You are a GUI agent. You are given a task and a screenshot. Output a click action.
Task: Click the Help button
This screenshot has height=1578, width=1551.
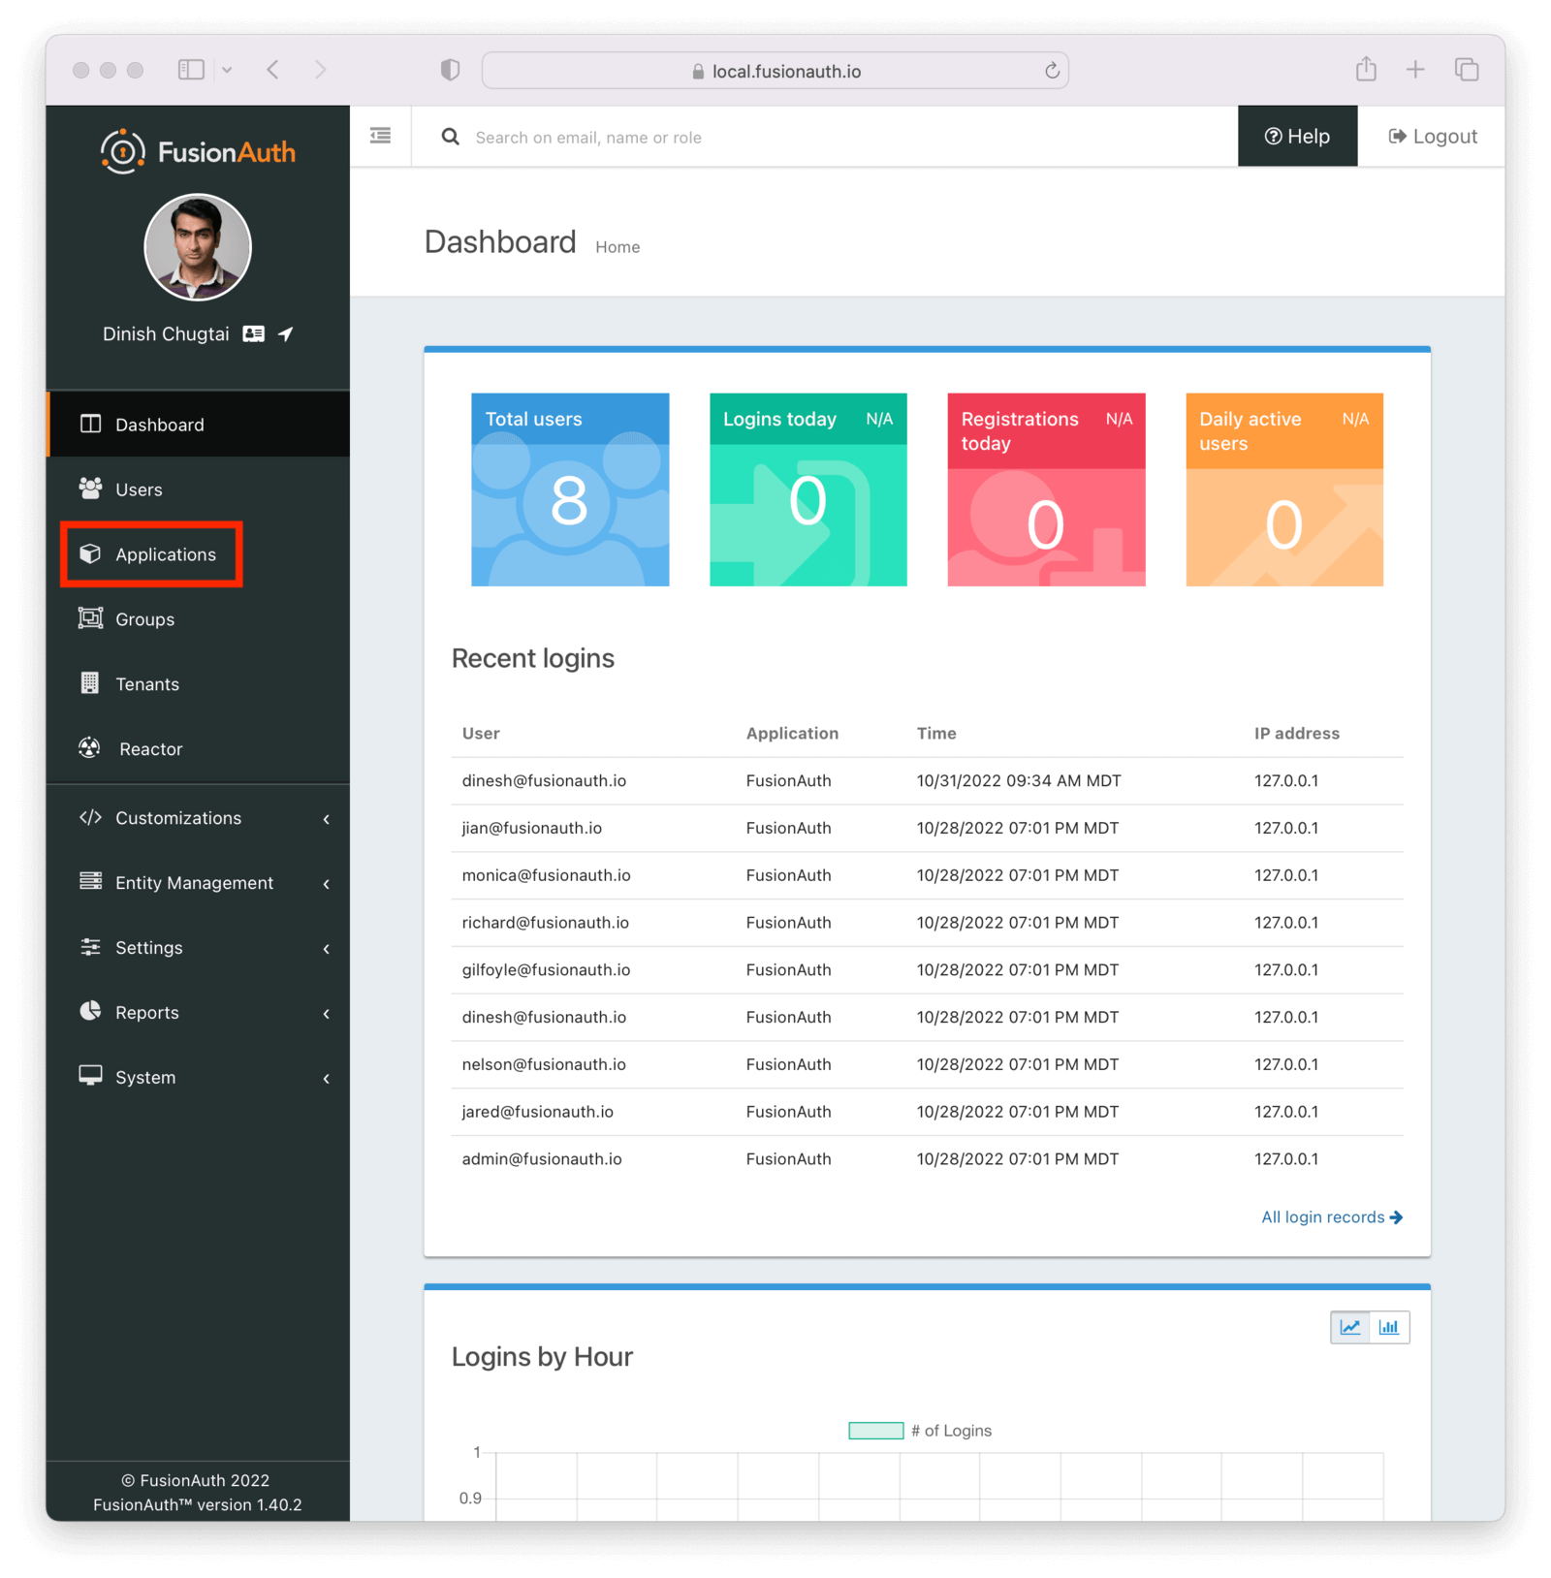click(x=1297, y=136)
